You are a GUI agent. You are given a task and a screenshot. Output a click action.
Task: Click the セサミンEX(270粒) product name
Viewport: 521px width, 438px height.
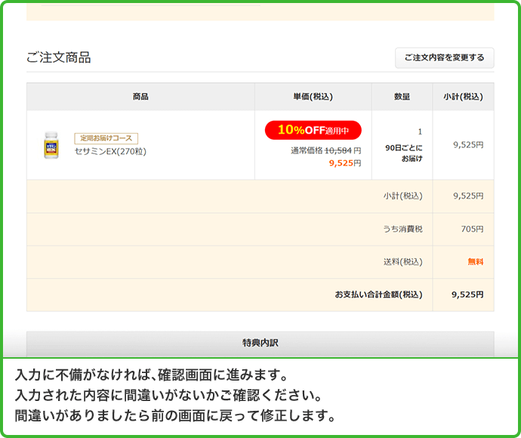click(110, 152)
